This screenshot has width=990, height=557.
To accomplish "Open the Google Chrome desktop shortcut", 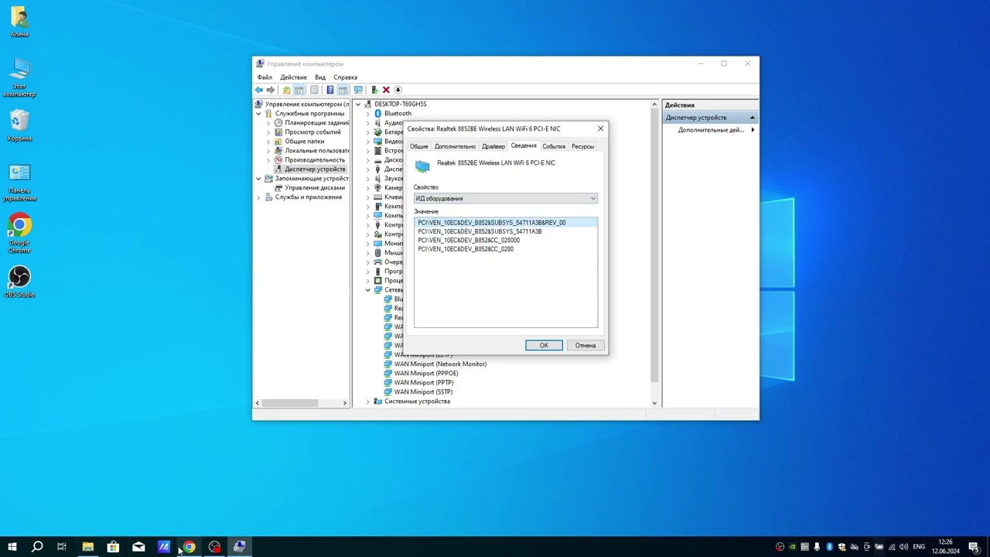I will tap(19, 234).
